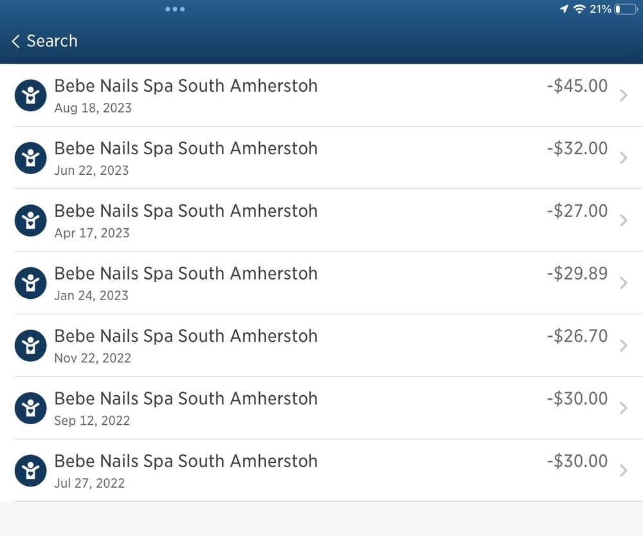Tap the category icon beside Jan 24, 2023 transaction
Viewport: 643px width, 536px height.
click(x=30, y=283)
